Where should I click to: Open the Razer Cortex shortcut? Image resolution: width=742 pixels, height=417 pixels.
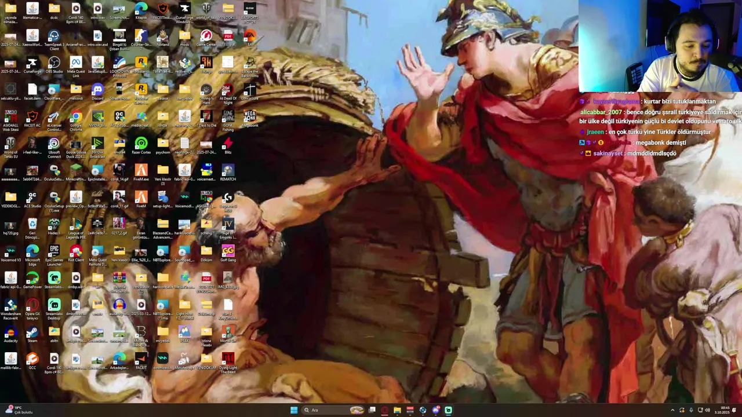pos(141,146)
